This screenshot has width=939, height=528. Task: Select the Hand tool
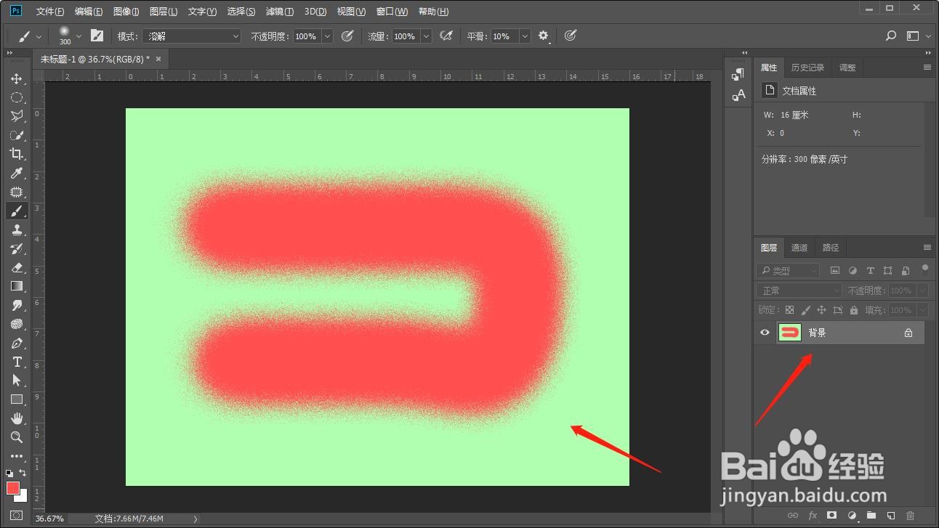17,418
